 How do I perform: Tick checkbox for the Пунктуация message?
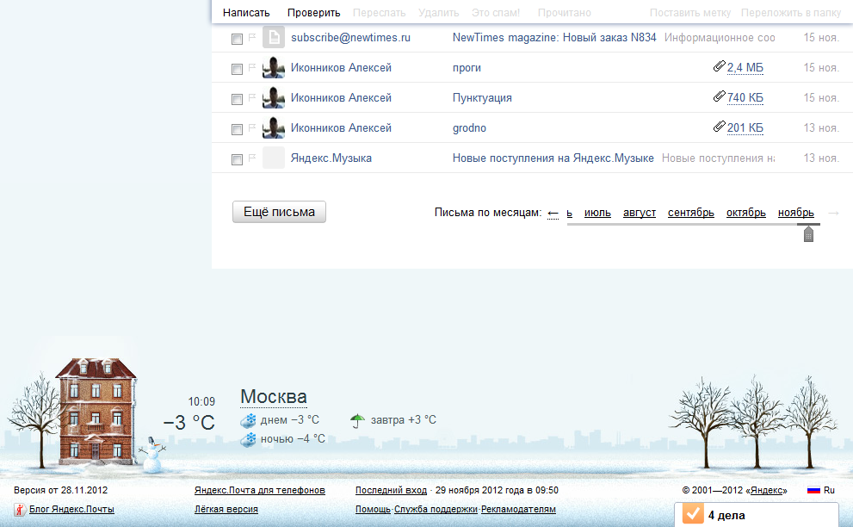(x=237, y=99)
